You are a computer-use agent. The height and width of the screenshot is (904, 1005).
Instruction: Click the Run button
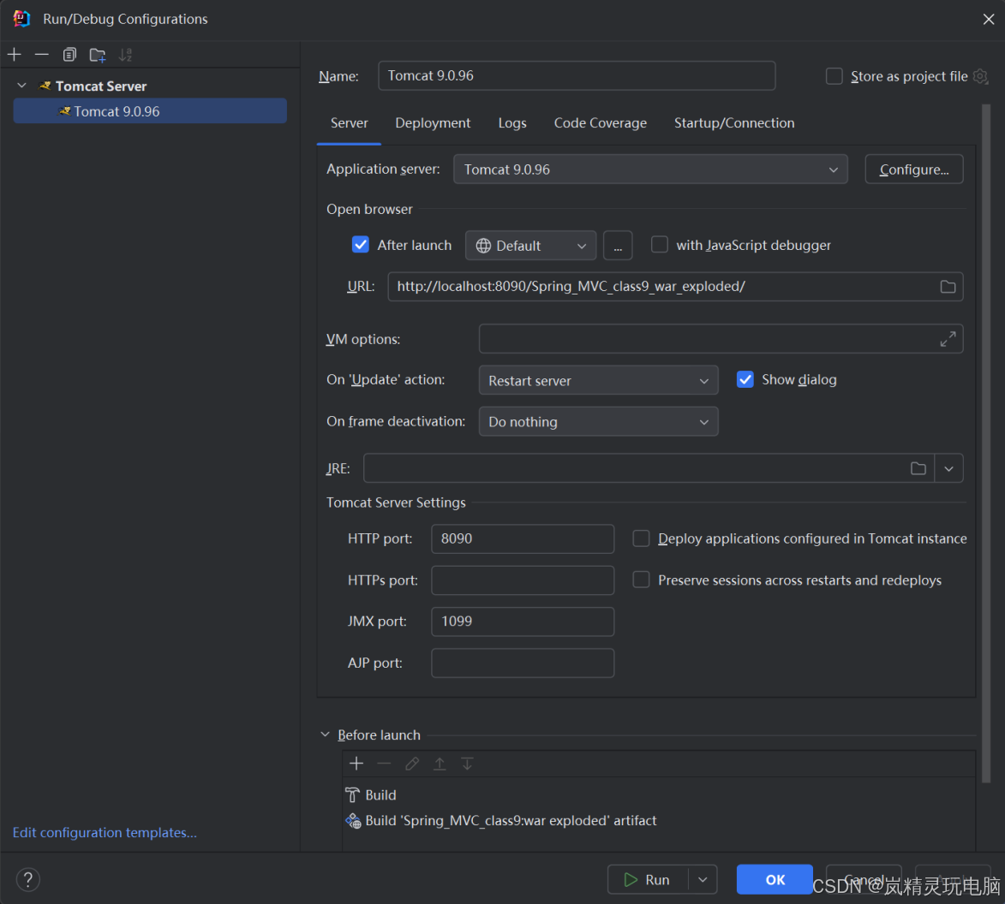tap(648, 880)
